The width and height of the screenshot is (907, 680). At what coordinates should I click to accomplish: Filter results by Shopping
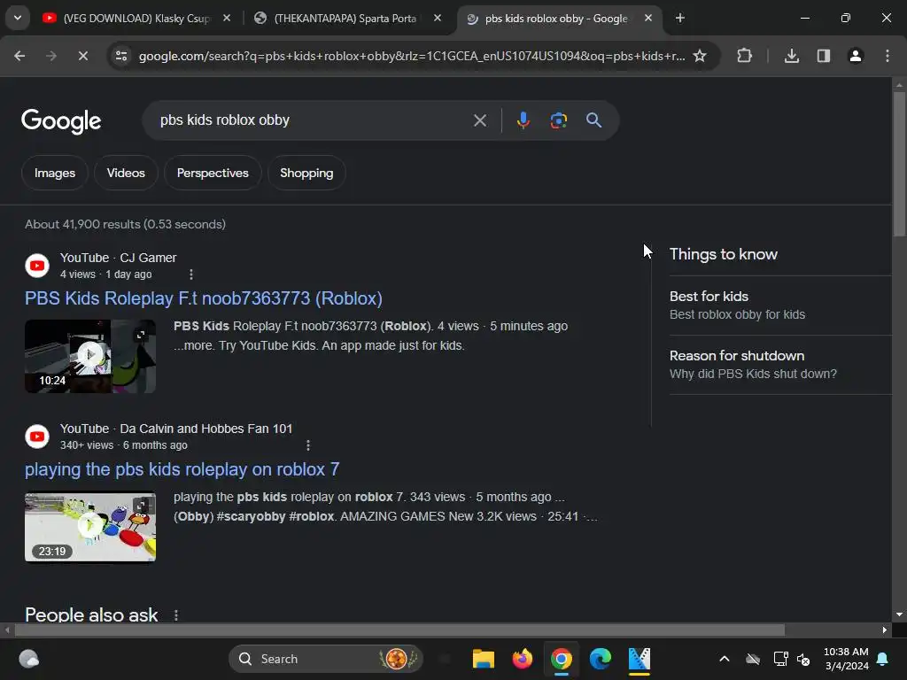point(306,173)
